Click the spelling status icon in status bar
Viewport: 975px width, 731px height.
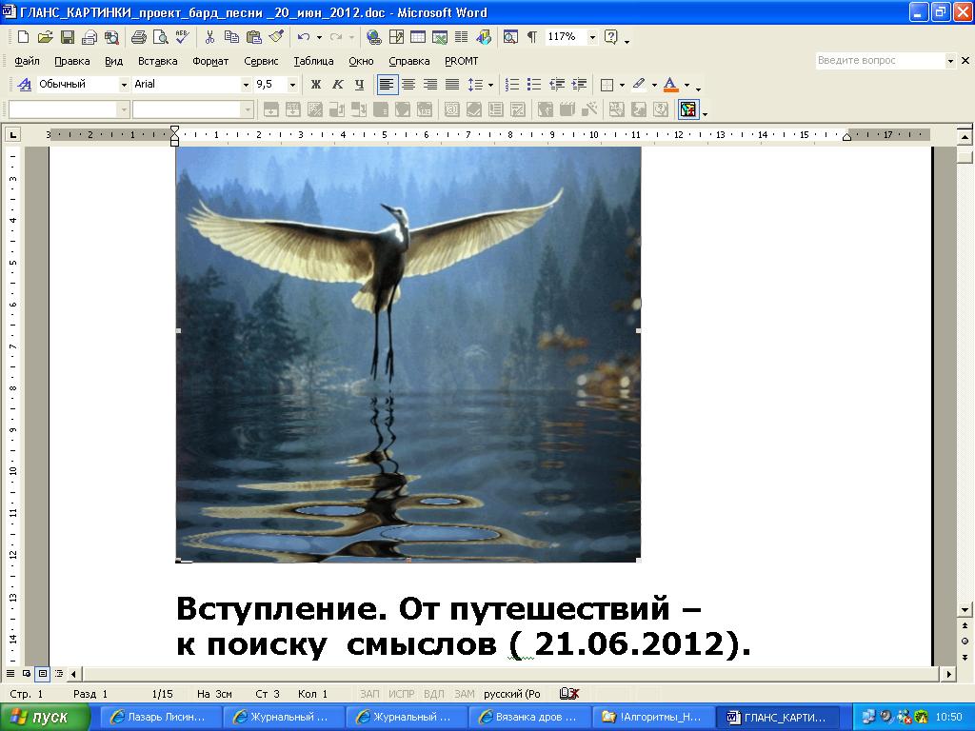569,694
